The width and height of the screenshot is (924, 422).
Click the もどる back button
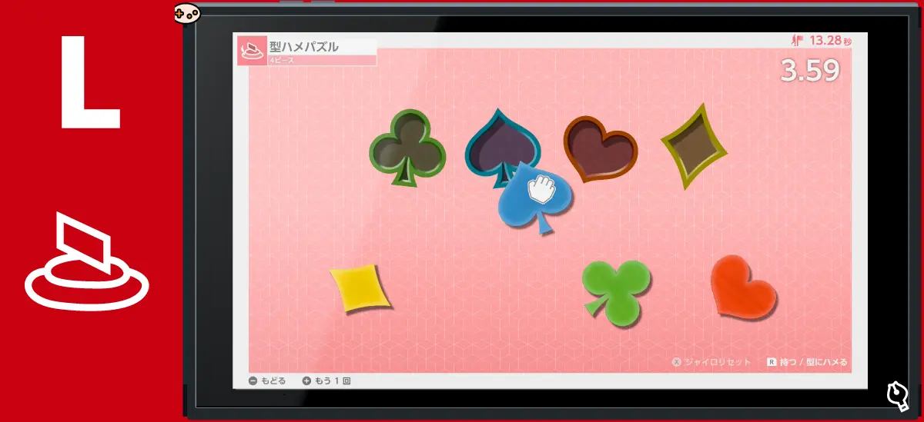[266, 380]
